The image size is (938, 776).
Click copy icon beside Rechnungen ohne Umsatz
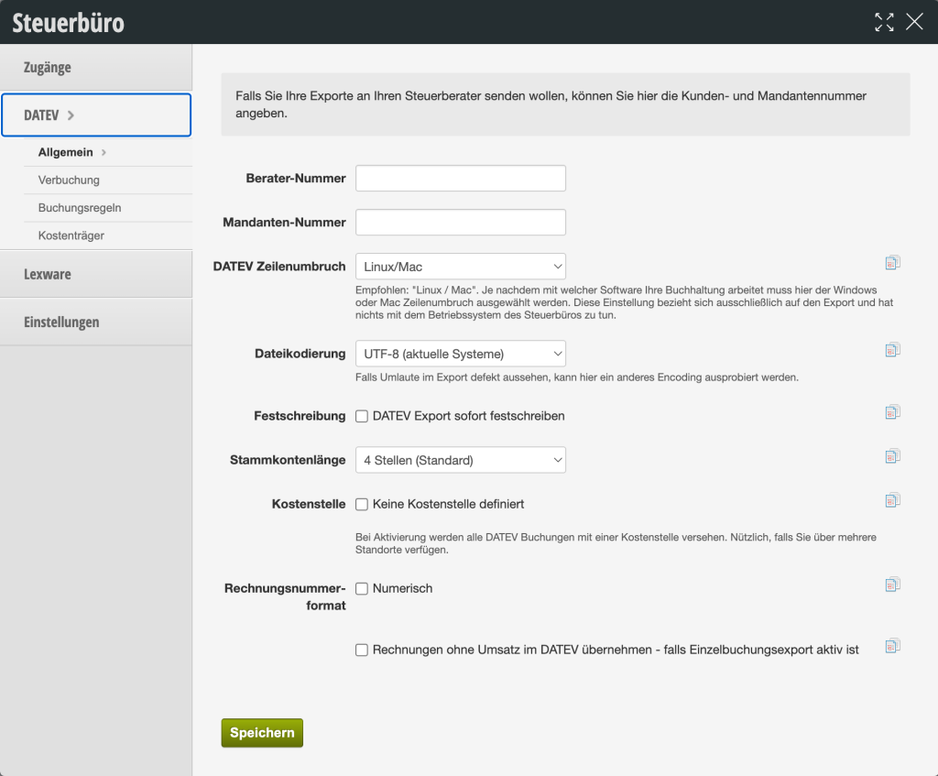pyautogui.click(x=892, y=646)
